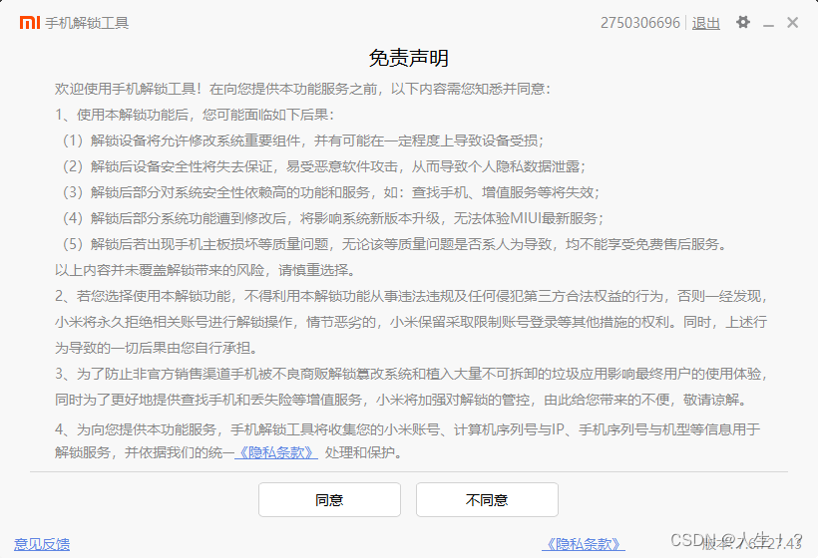Open the settings gear icon
This screenshot has width=818, height=558.
click(x=743, y=22)
